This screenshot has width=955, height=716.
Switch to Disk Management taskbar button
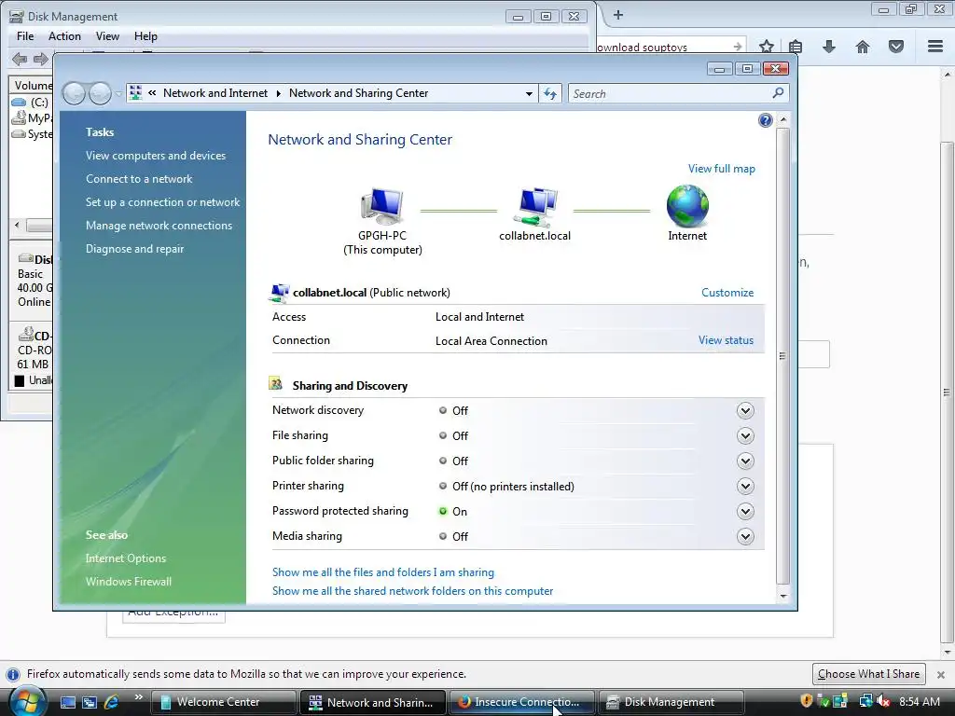671,702
